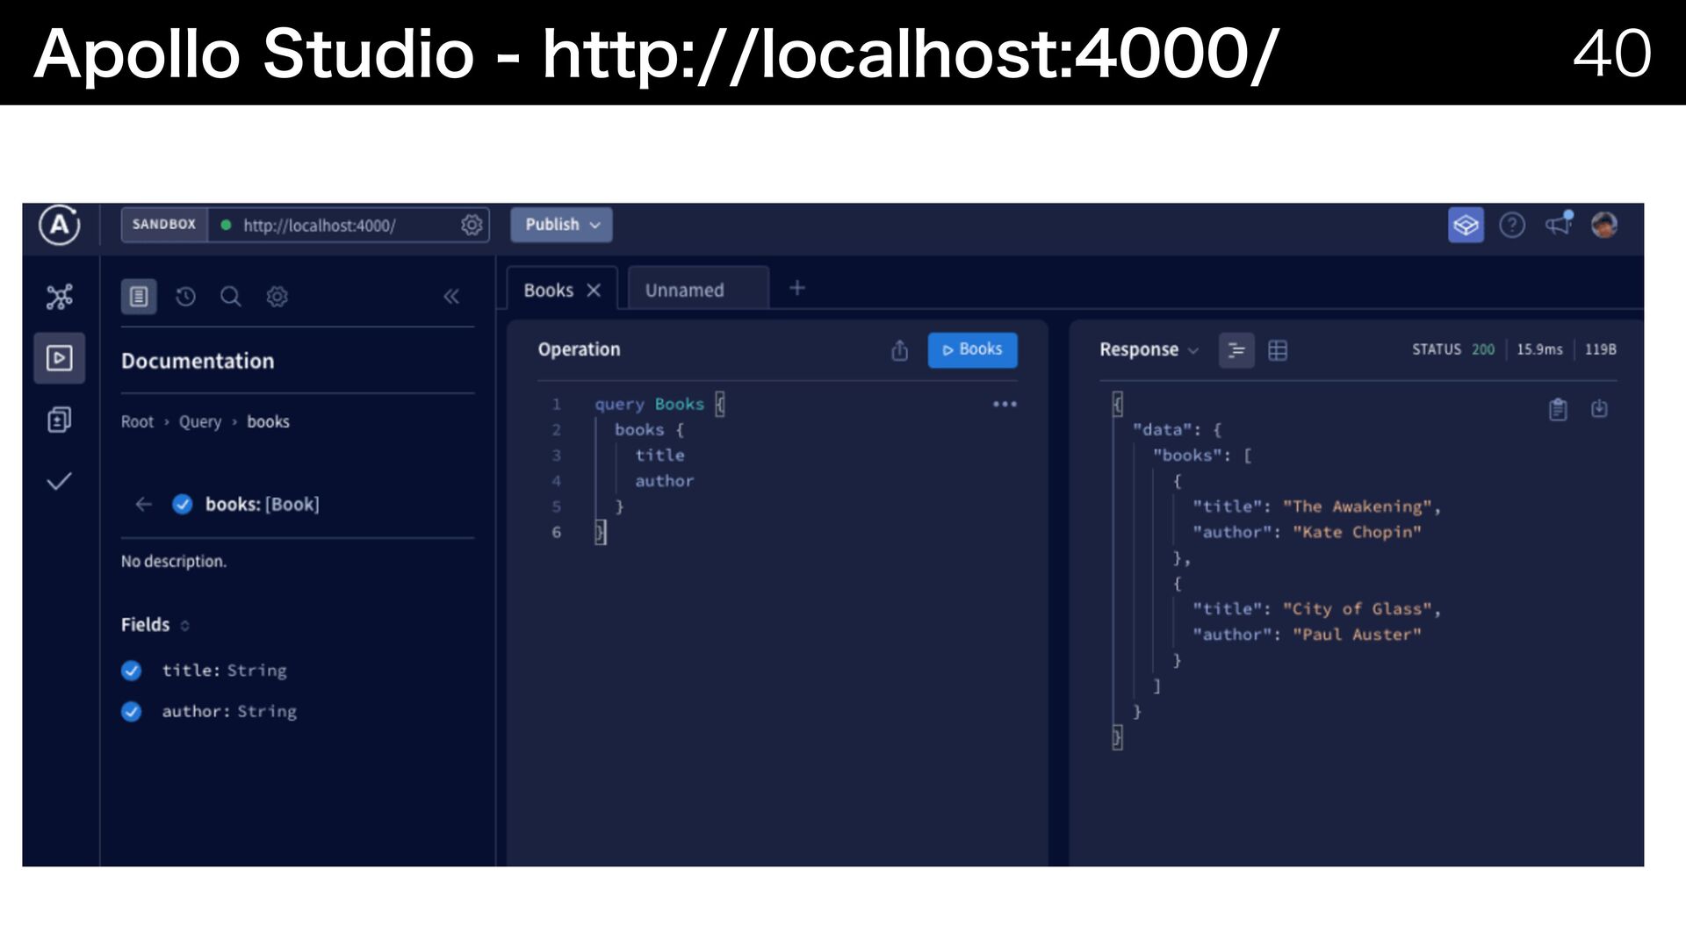Click 'query Books' on line 1
This screenshot has height=948, width=1686.
(x=649, y=405)
